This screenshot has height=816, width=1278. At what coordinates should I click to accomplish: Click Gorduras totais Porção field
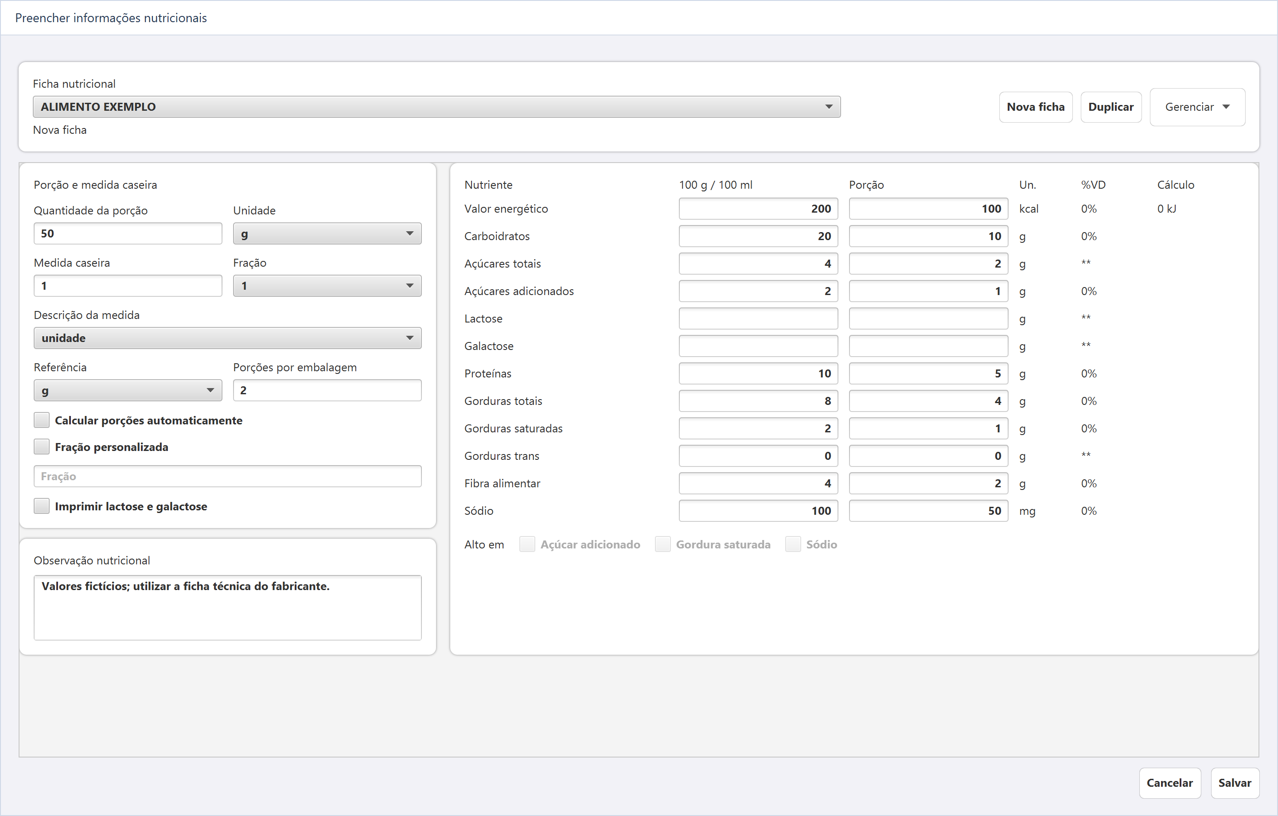point(928,401)
